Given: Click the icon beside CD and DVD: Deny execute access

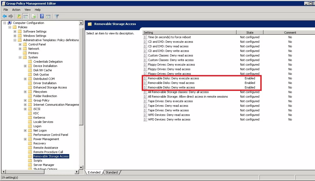Looking at the screenshot, I should (x=145, y=42).
